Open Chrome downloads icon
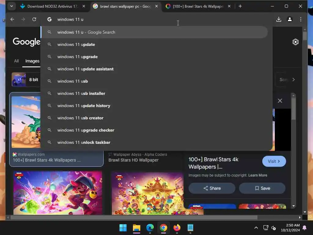The width and height of the screenshot is (313, 235). (279, 19)
